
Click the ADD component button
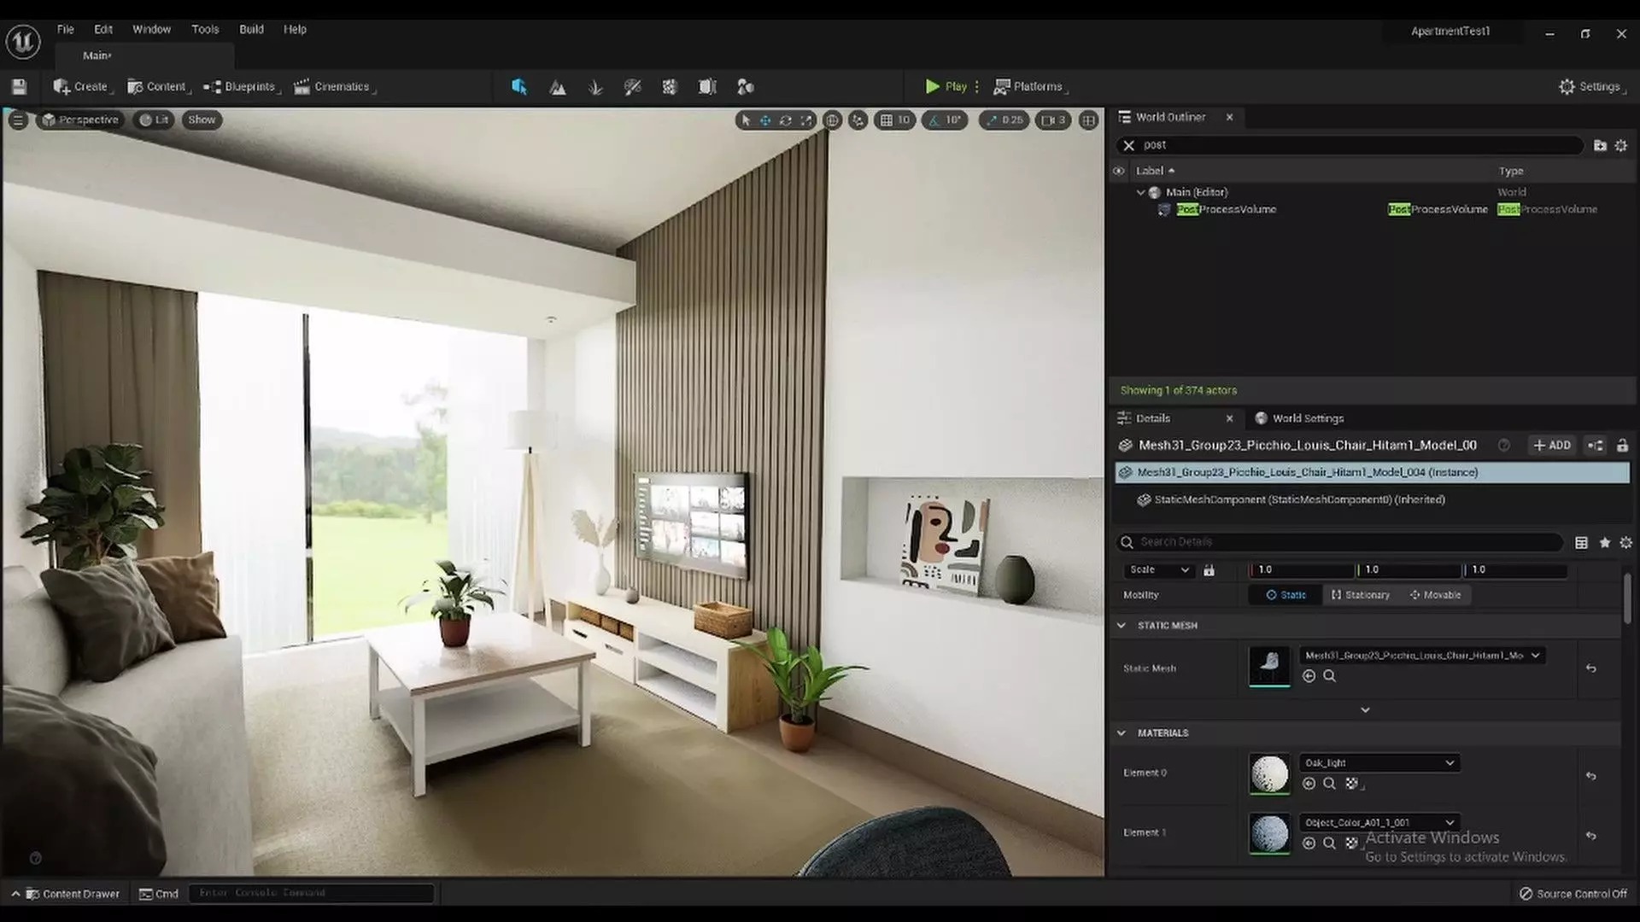(1552, 446)
